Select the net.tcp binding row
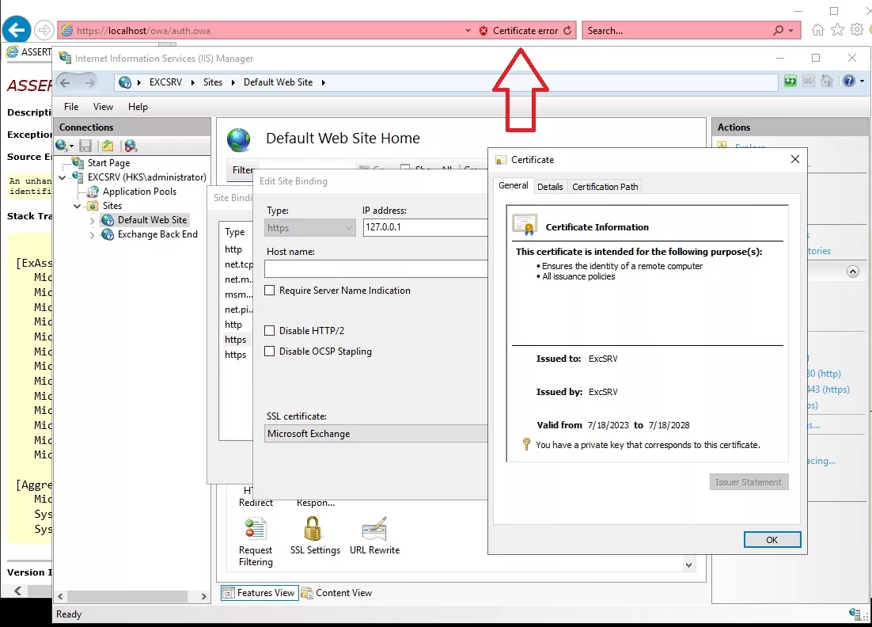The image size is (872, 627). tap(238, 264)
